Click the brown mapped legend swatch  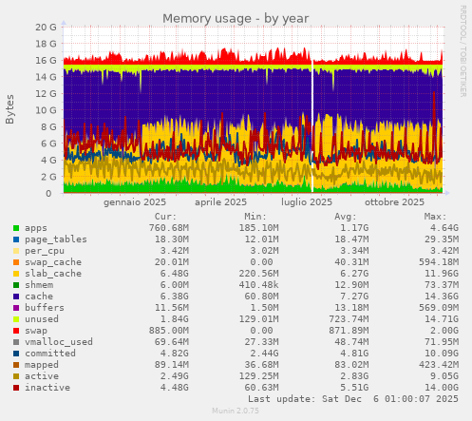tap(16, 365)
